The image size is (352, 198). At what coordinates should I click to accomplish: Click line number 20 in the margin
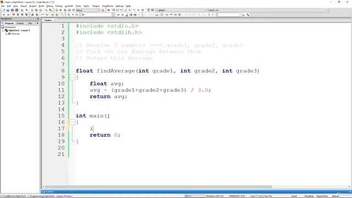pos(61,148)
